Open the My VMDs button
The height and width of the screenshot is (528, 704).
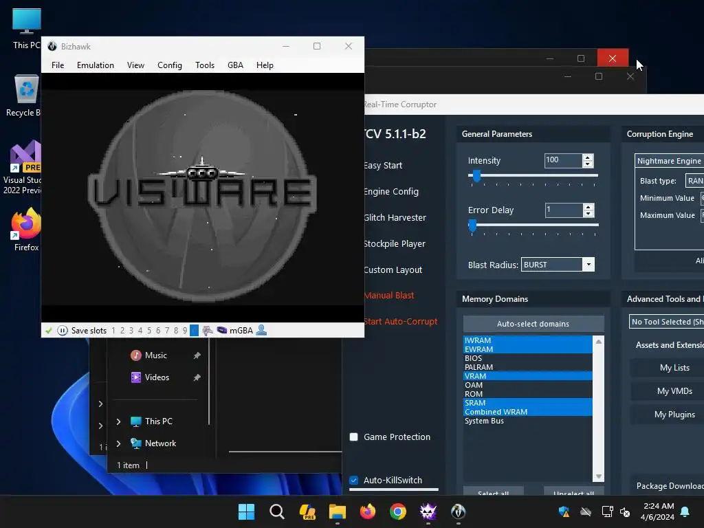tap(674, 391)
